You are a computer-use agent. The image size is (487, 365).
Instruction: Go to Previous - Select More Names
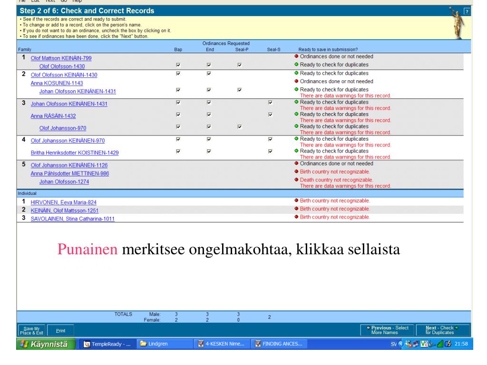[x=388, y=330]
